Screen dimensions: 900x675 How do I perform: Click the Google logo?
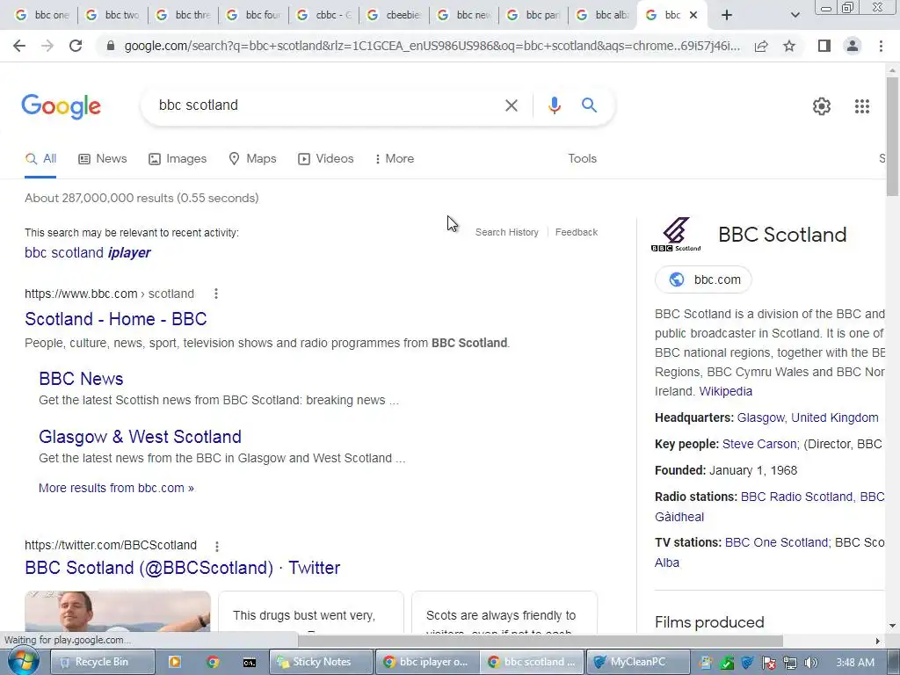pos(61,106)
